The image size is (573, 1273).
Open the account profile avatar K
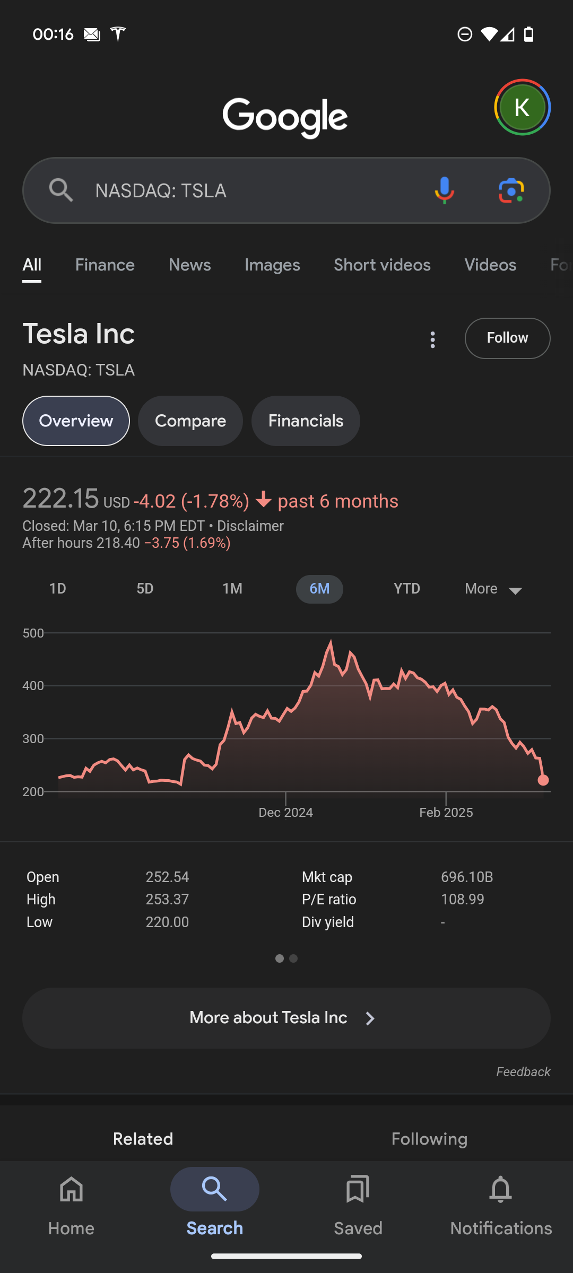522,108
